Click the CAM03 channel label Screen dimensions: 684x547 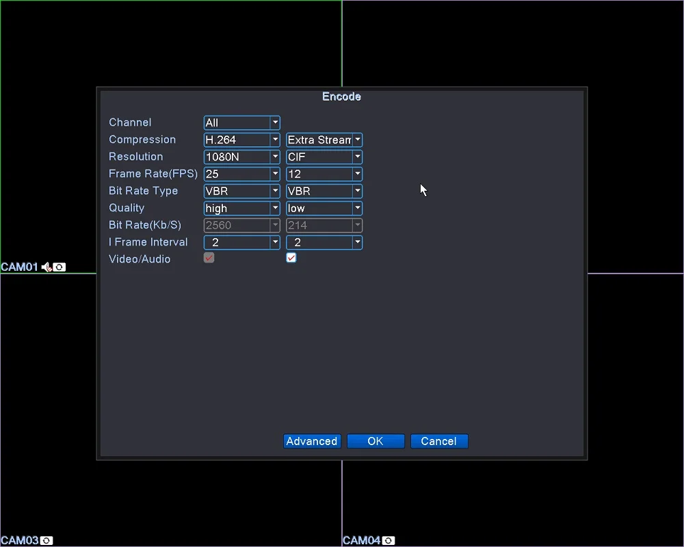point(20,540)
